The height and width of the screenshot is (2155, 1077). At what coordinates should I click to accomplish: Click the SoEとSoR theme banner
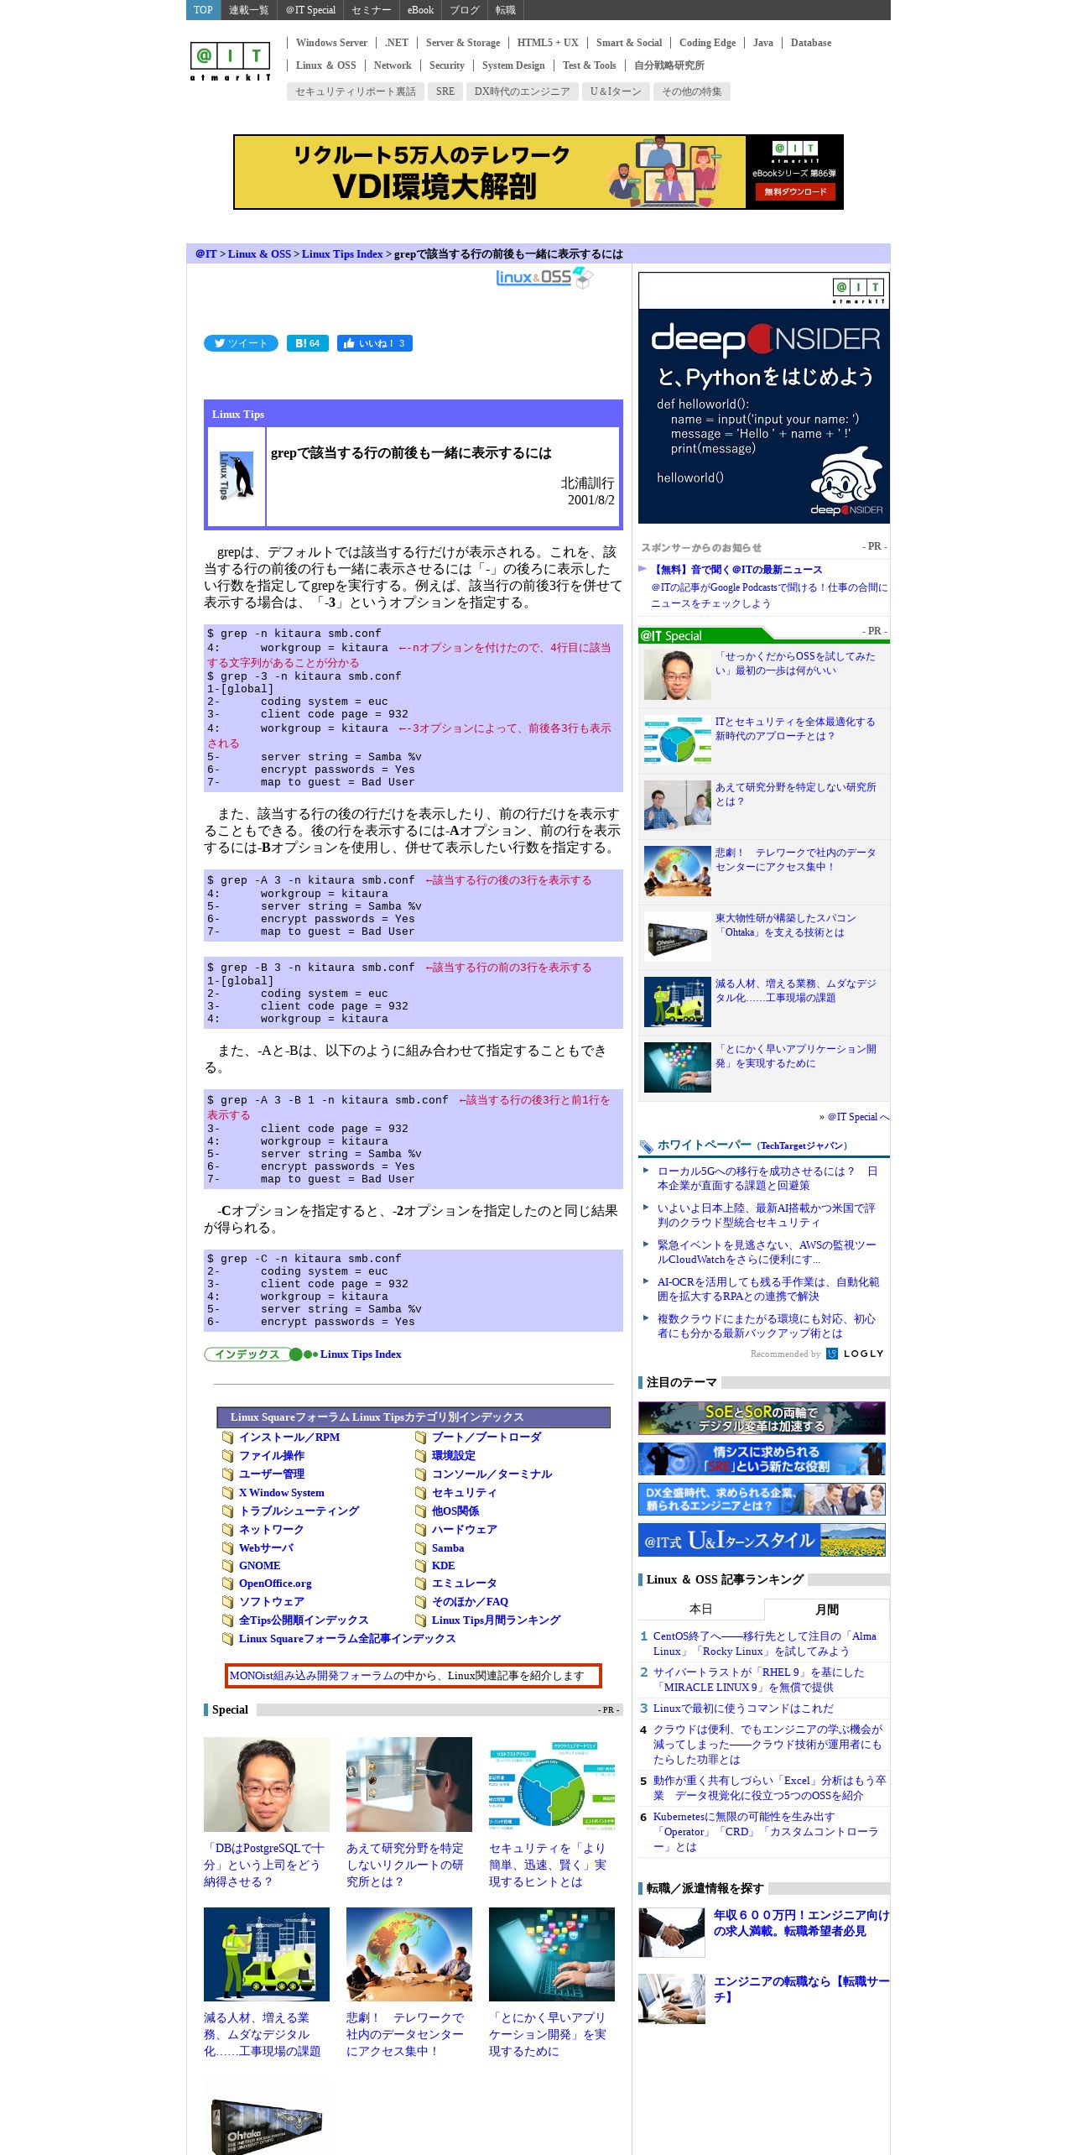tap(762, 1418)
